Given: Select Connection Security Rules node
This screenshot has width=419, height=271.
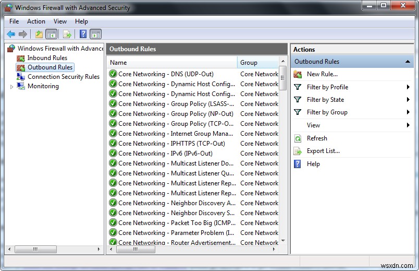Looking at the screenshot, I should pos(64,77).
